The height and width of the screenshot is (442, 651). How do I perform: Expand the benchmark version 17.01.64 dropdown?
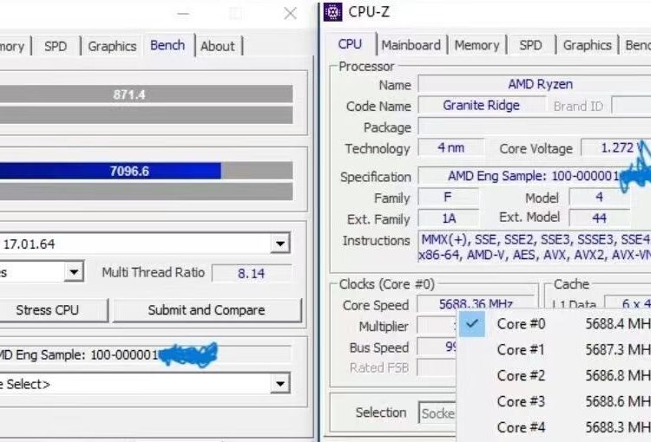[x=280, y=244]
